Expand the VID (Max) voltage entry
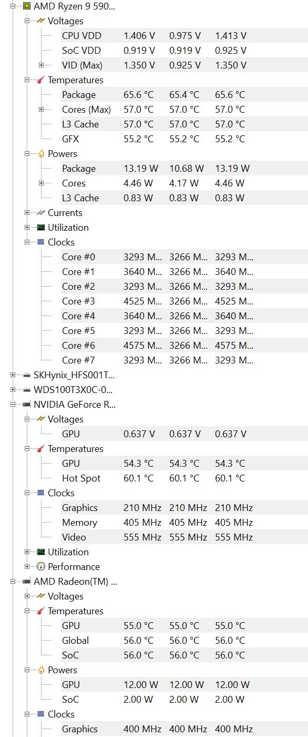The height and width of the screenshot is (737, 308). (x=42, y=65)
